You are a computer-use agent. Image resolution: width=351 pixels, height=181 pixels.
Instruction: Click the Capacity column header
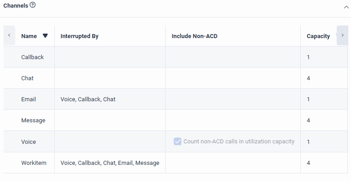click(x=318, y=36)
